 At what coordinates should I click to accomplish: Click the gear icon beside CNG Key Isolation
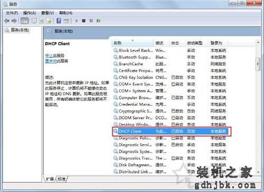116,77
